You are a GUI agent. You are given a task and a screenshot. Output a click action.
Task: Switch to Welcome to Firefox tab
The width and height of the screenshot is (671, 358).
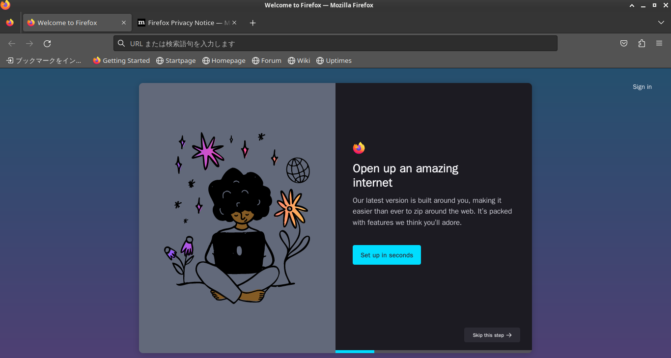tap(77, 23)
